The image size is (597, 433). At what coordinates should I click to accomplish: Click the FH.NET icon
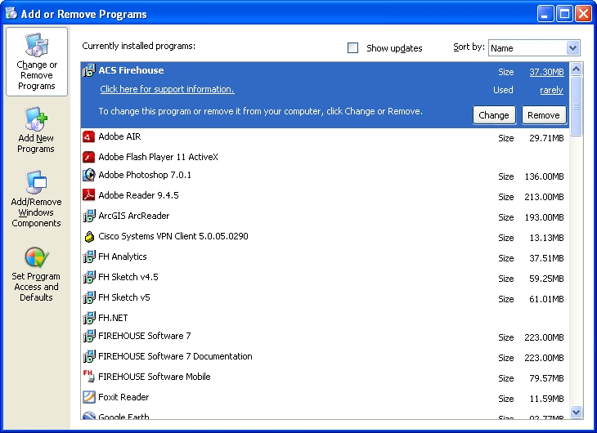pyautogui.click(x=88, y=318)
